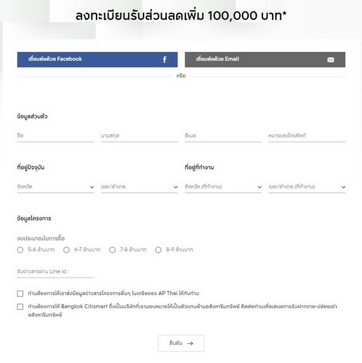Select the 6-7 ล้านบาท budget option
Image resolution: width=362 pixels, height=363 pixels.
66,250
